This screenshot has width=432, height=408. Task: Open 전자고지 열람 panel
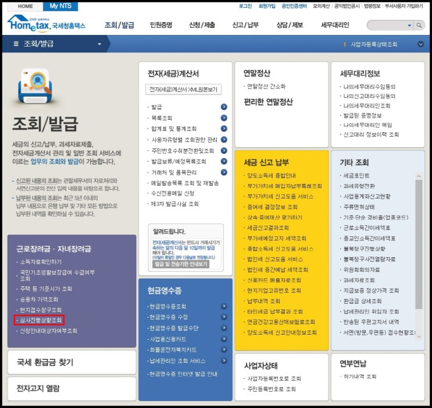coord(72,388)
